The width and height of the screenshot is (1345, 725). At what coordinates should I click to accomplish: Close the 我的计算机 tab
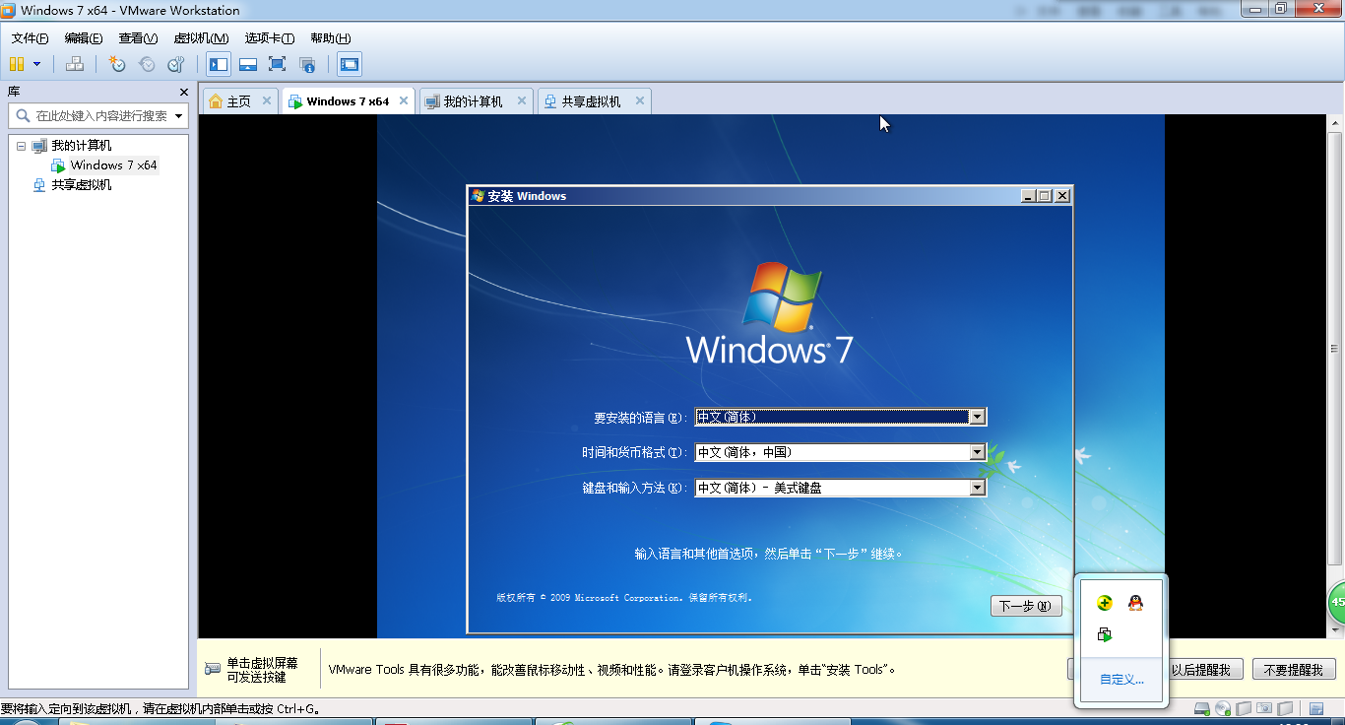521,100
